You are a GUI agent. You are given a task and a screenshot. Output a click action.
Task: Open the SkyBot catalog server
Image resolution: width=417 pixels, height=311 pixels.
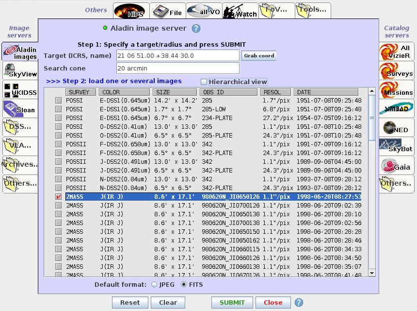tap(397, 146)
